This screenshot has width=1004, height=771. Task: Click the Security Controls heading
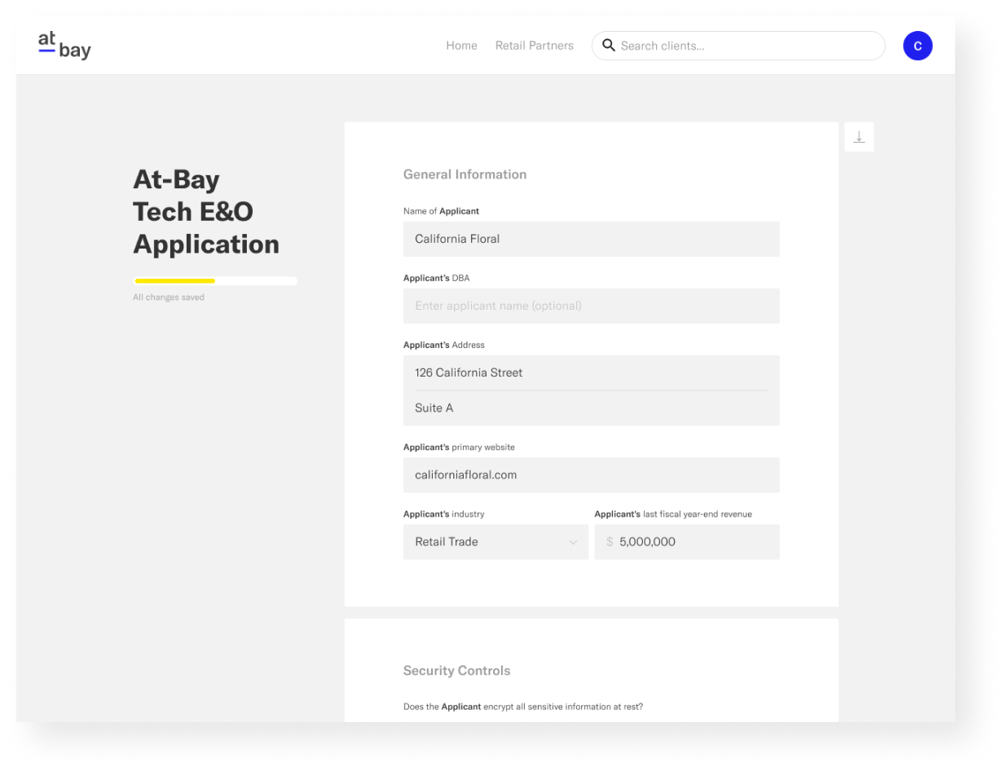[456, 671]
